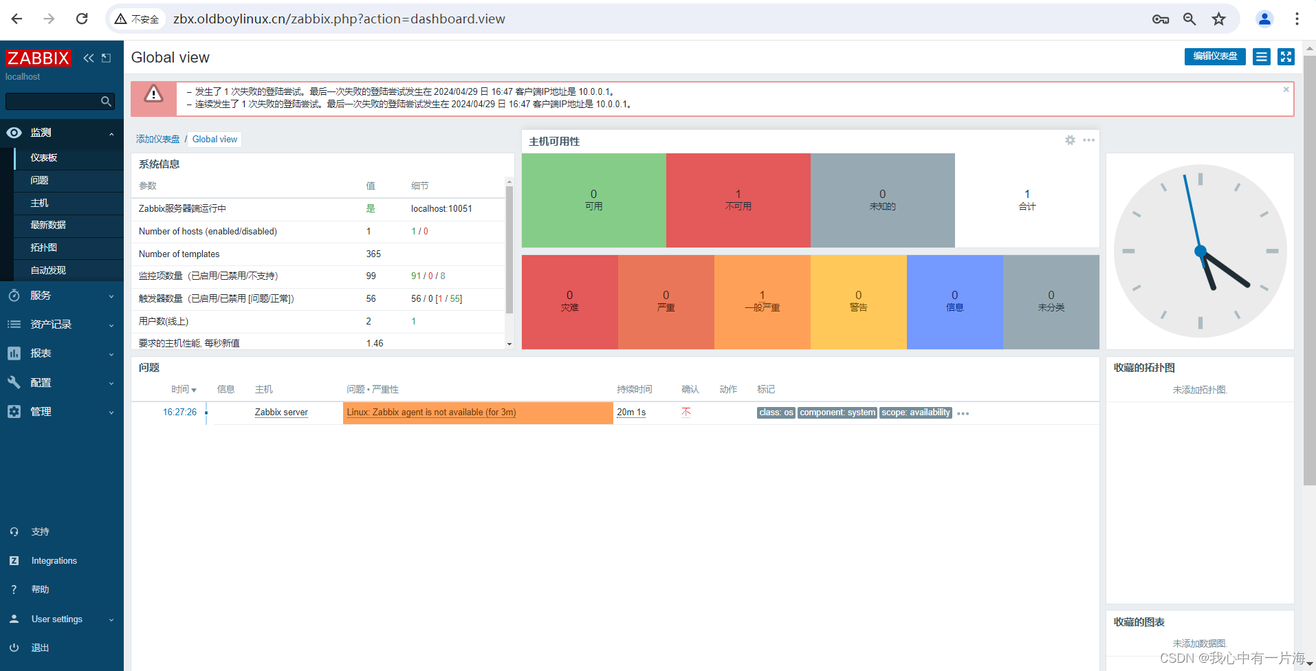Click the red 不可用 availability block
The height and width of the screenshot is (671, 1316).
(x=738, y=200)
